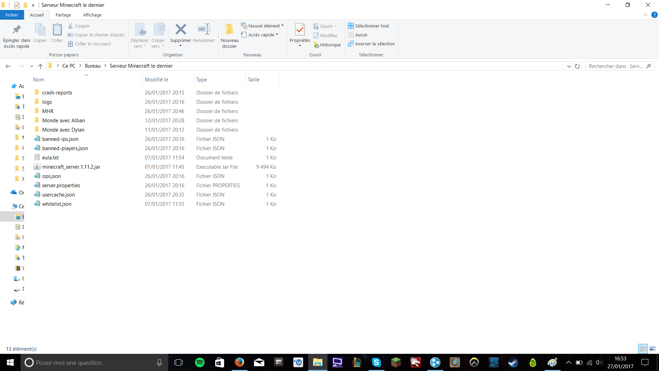Click Coller le raccourci
Image resolution: width=659 pixels, height=371 pixels.
(x=89, y=44)
